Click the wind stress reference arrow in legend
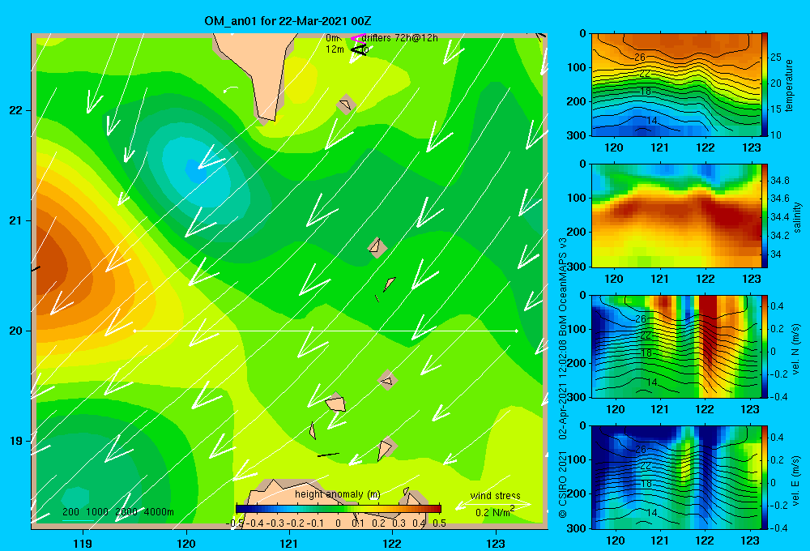Screen dimensions: 810x551 [x=493, y=505]
